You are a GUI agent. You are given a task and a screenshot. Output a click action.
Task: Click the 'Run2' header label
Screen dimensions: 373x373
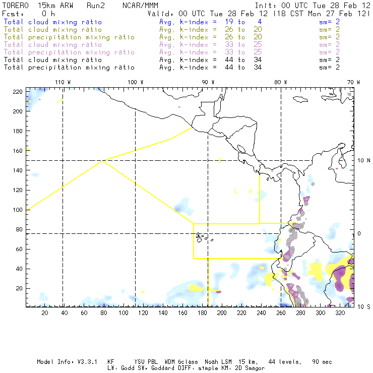point(96,6)
